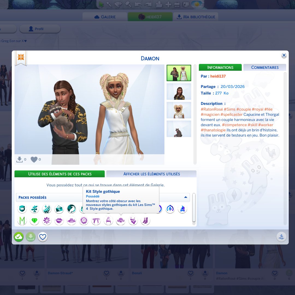Open the Galerie tab
The height and width of the screenshot is (295, 295).
click(105, 17)
